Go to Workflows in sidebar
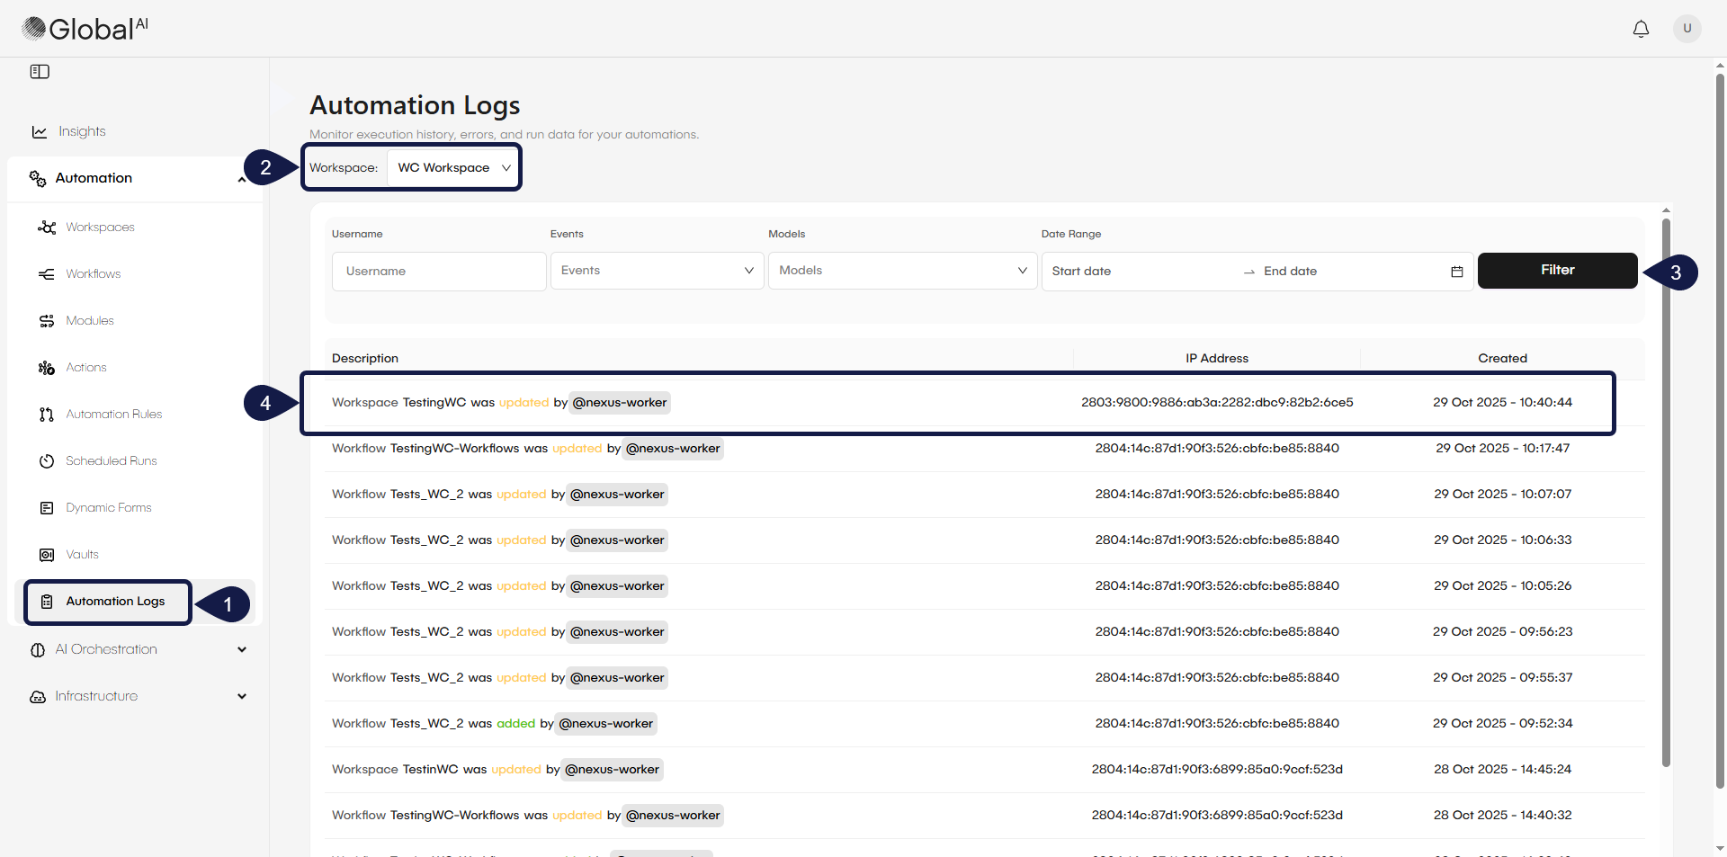This screenshot has width=1727, height=857. [93, 274]
